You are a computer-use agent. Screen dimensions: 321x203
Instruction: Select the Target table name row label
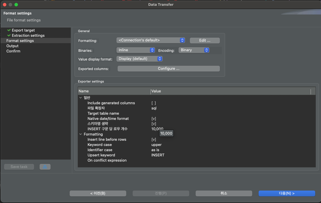coord(103,113)
